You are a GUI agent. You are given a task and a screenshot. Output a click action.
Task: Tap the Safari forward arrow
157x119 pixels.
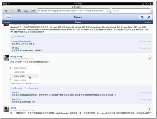(x=12, y=11)
